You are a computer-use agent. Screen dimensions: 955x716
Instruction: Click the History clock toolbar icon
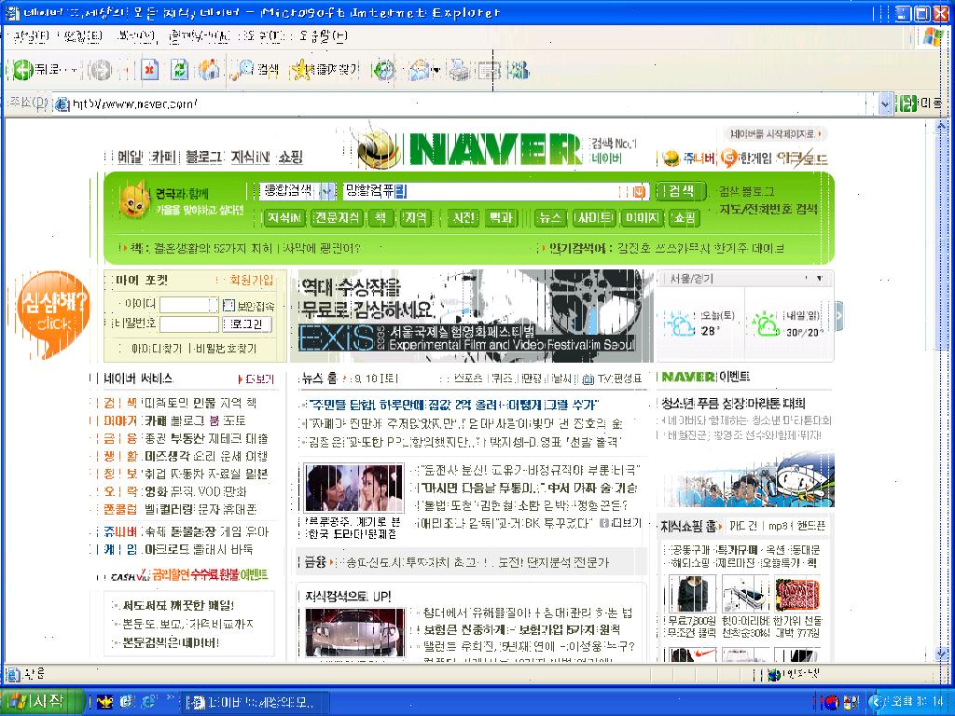coord(383,71)
